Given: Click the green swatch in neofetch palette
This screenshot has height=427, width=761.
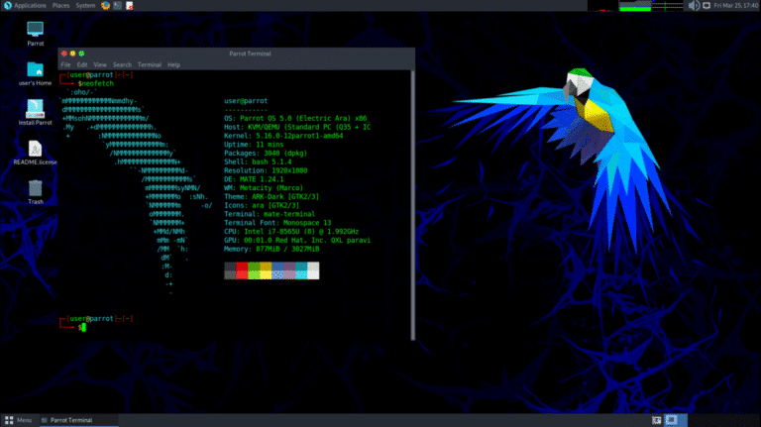Looking at the screenshot, I should click(x=254, y=270).
